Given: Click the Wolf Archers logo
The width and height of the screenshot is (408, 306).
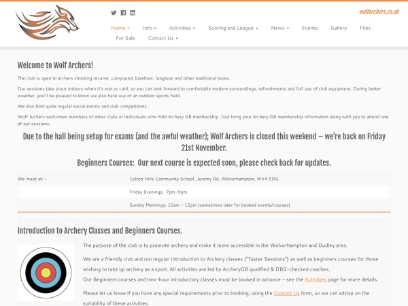Looking at the screenshot, I should point(47,22).
